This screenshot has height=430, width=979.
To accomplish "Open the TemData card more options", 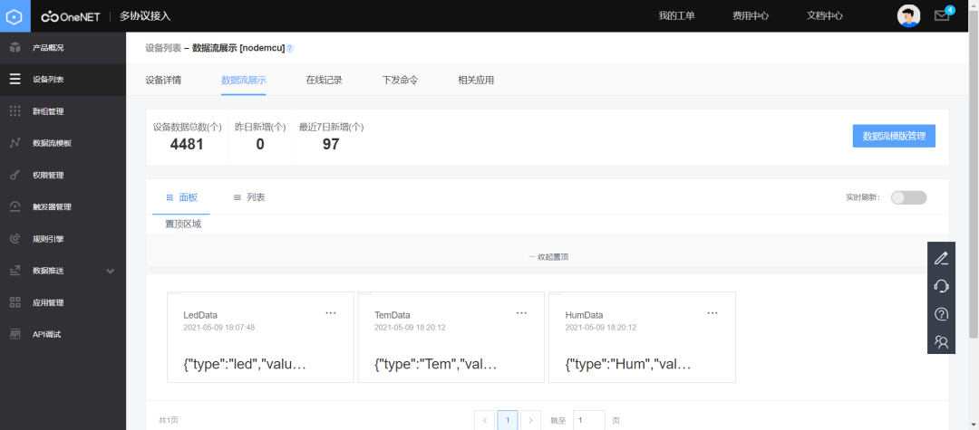I will [x=521, y=313].
